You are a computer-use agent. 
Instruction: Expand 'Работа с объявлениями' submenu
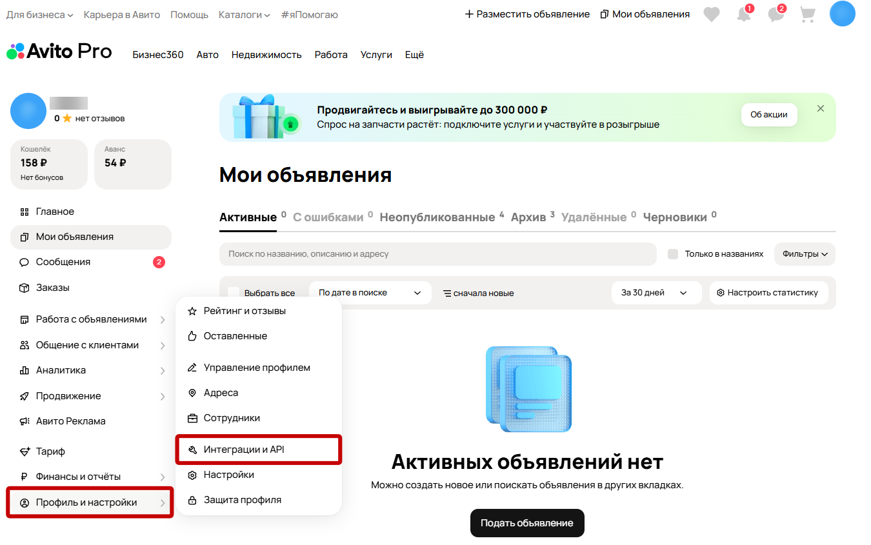click(91, 319)
